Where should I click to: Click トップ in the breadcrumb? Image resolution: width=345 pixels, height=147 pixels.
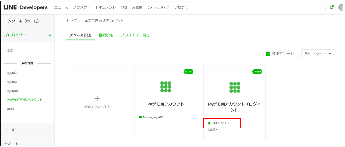coord(71,21)
